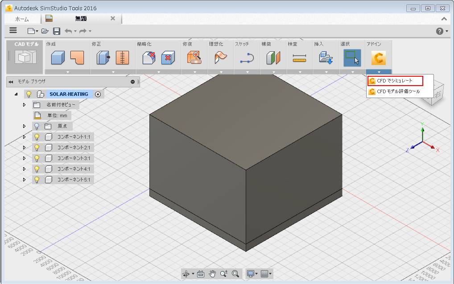This screenshot has height=284, width=454.
Task: Expand the コンポーネント2:1 tree node
Action: [25, 148]
